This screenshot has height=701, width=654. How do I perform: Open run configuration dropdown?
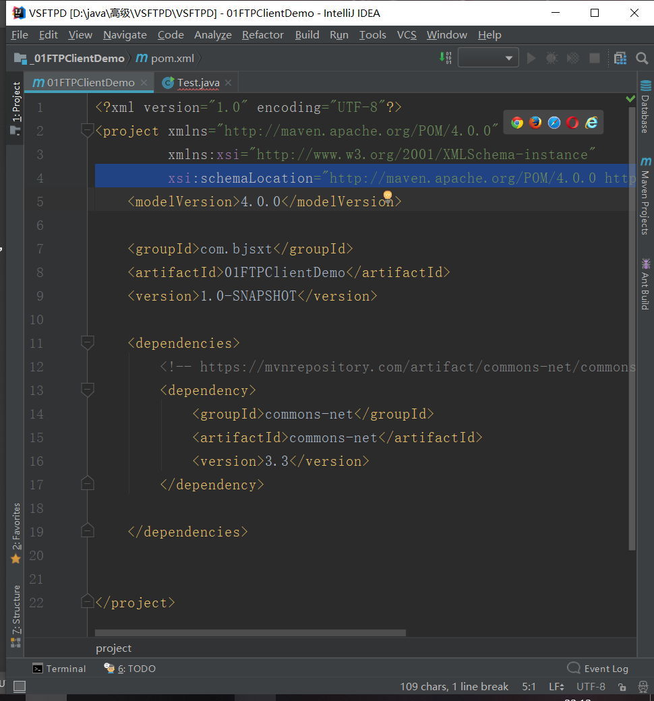click(488, 58)
